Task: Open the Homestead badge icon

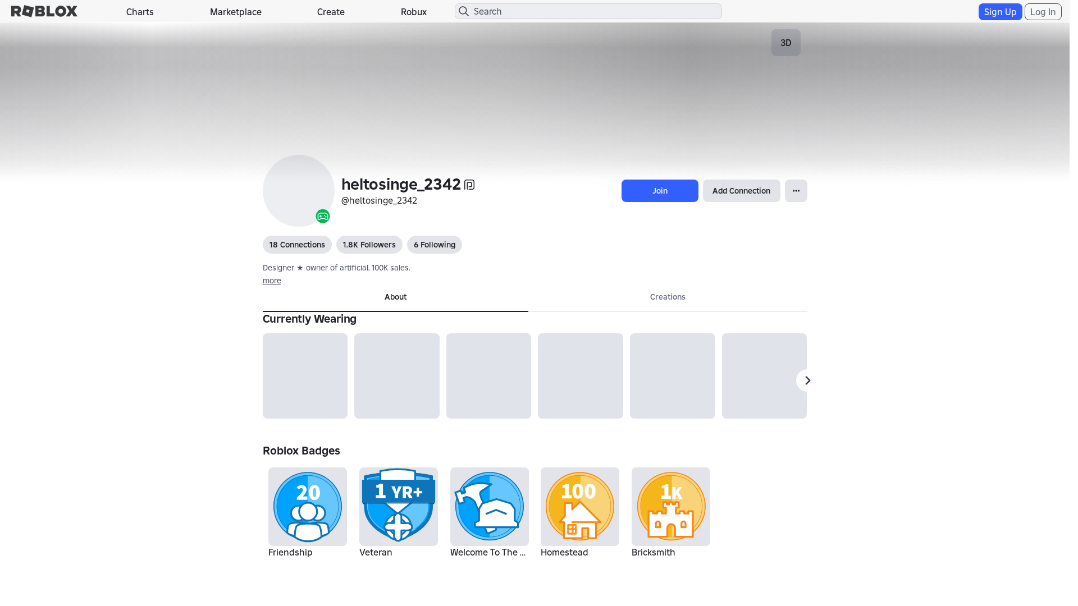Action: pyautogui.click(x=580, y=507)
